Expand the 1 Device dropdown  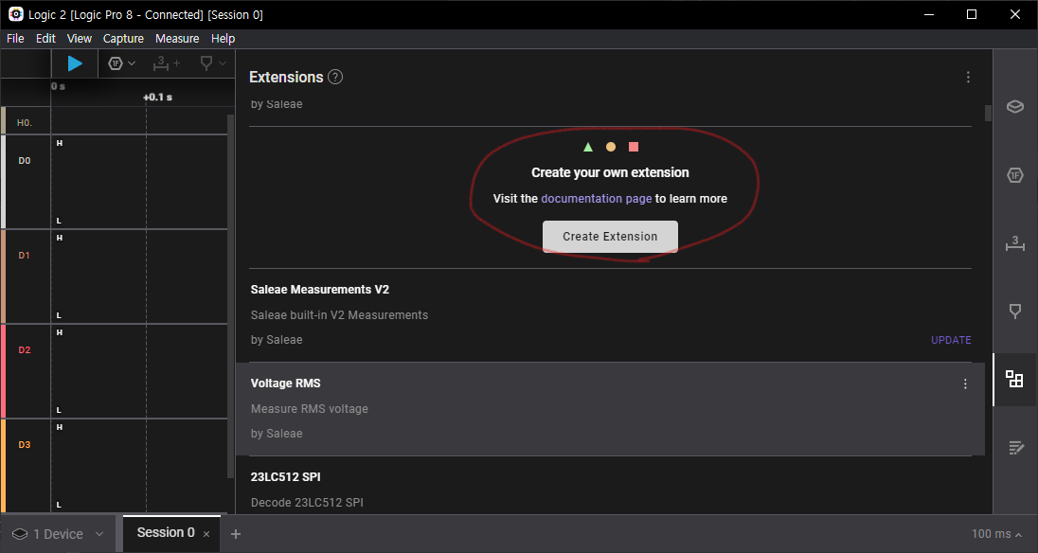click(x=59, y=534)
